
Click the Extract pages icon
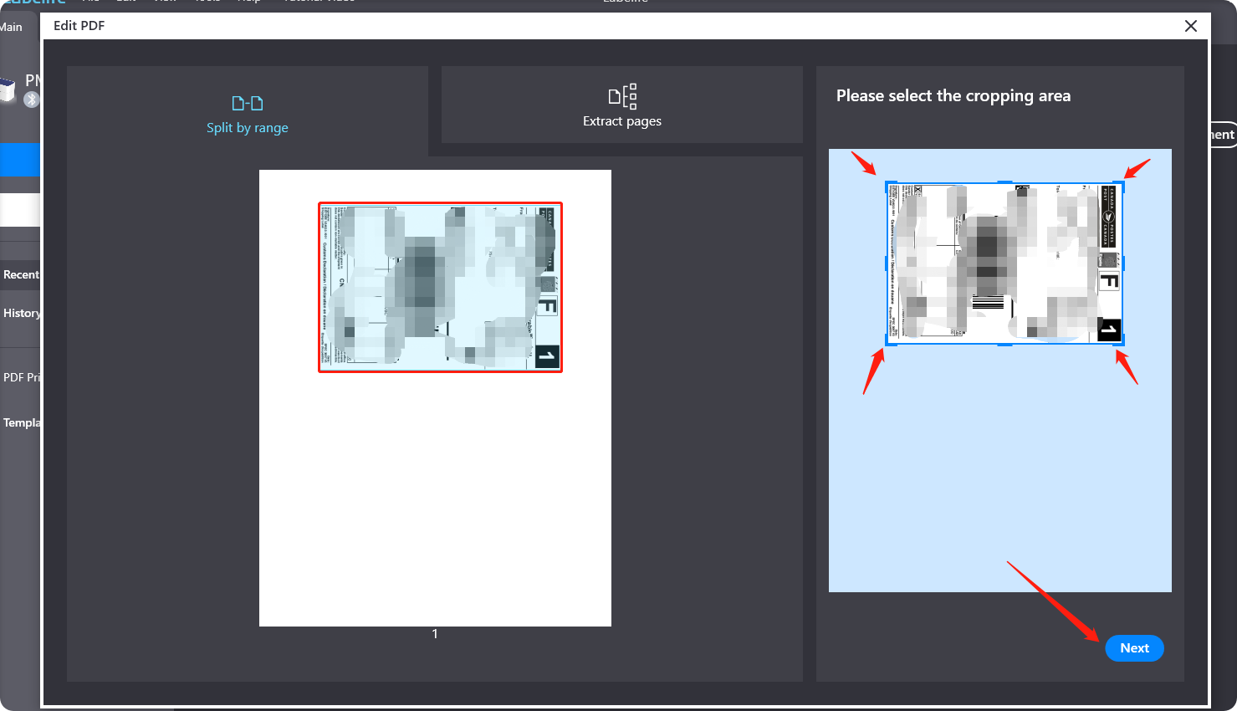click(x=622, y=96)
